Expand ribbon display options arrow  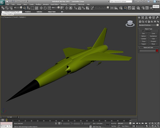point(64,12)
